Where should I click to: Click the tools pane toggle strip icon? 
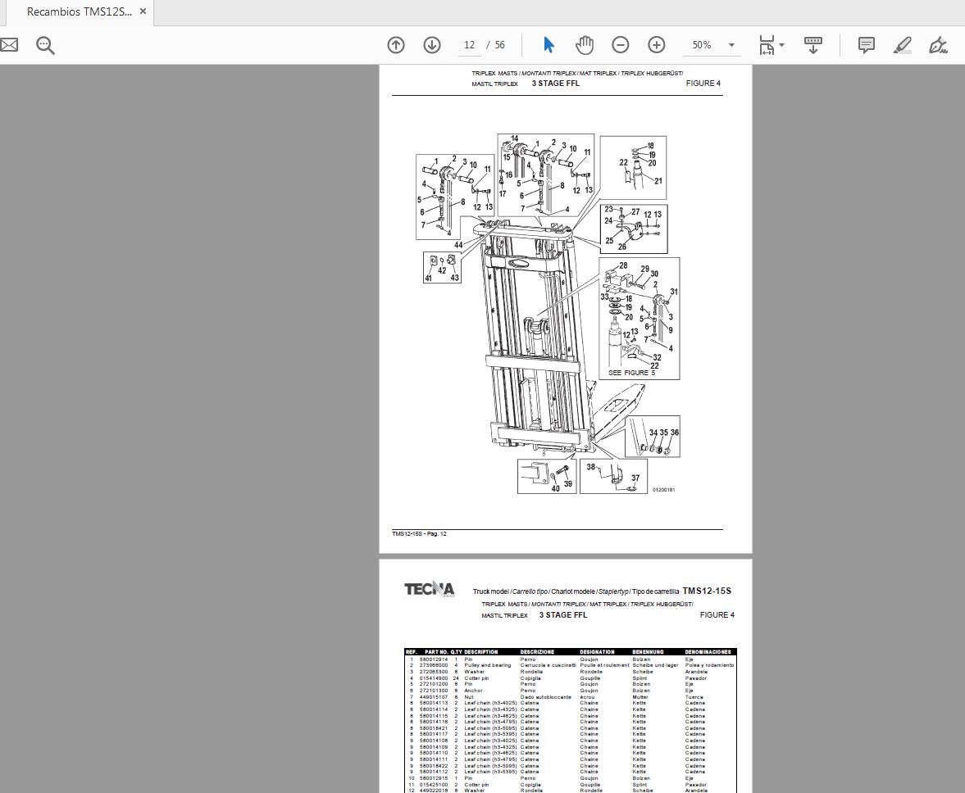(813, 45)
